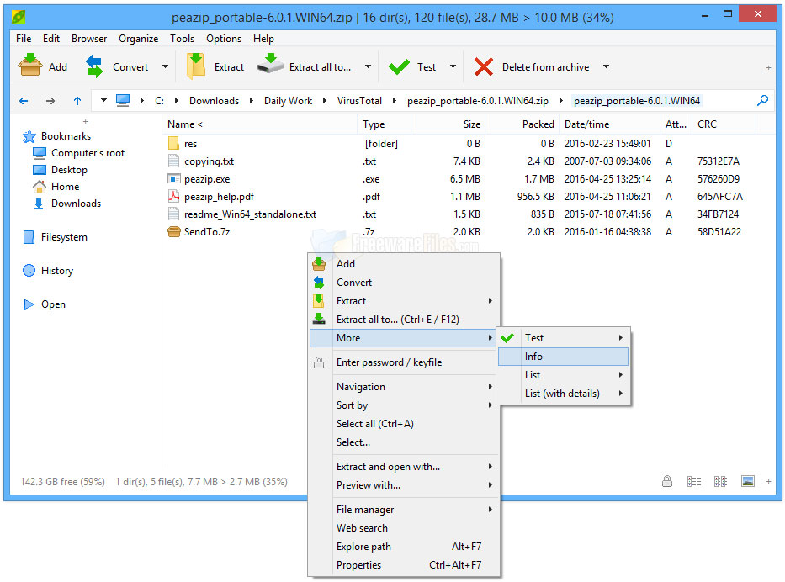Open the Browser menu

89,39
